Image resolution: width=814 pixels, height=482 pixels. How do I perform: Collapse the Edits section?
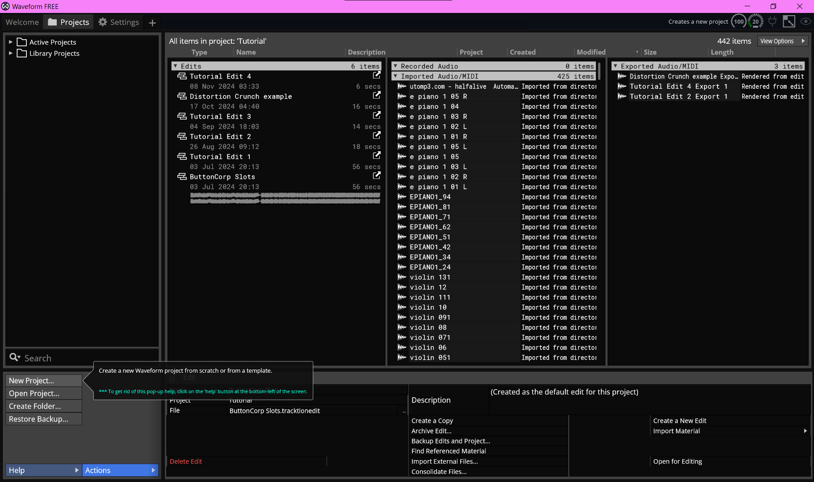point(176,66)
